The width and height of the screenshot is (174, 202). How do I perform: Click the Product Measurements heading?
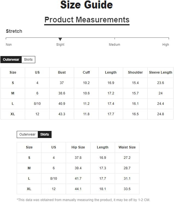tap(87, 20)
